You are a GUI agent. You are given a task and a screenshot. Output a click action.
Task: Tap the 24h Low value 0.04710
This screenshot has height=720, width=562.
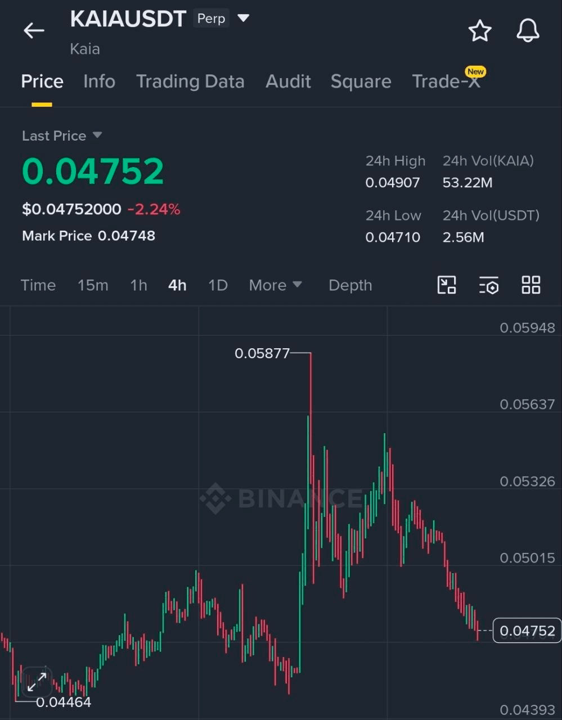[x=393, y=237]
